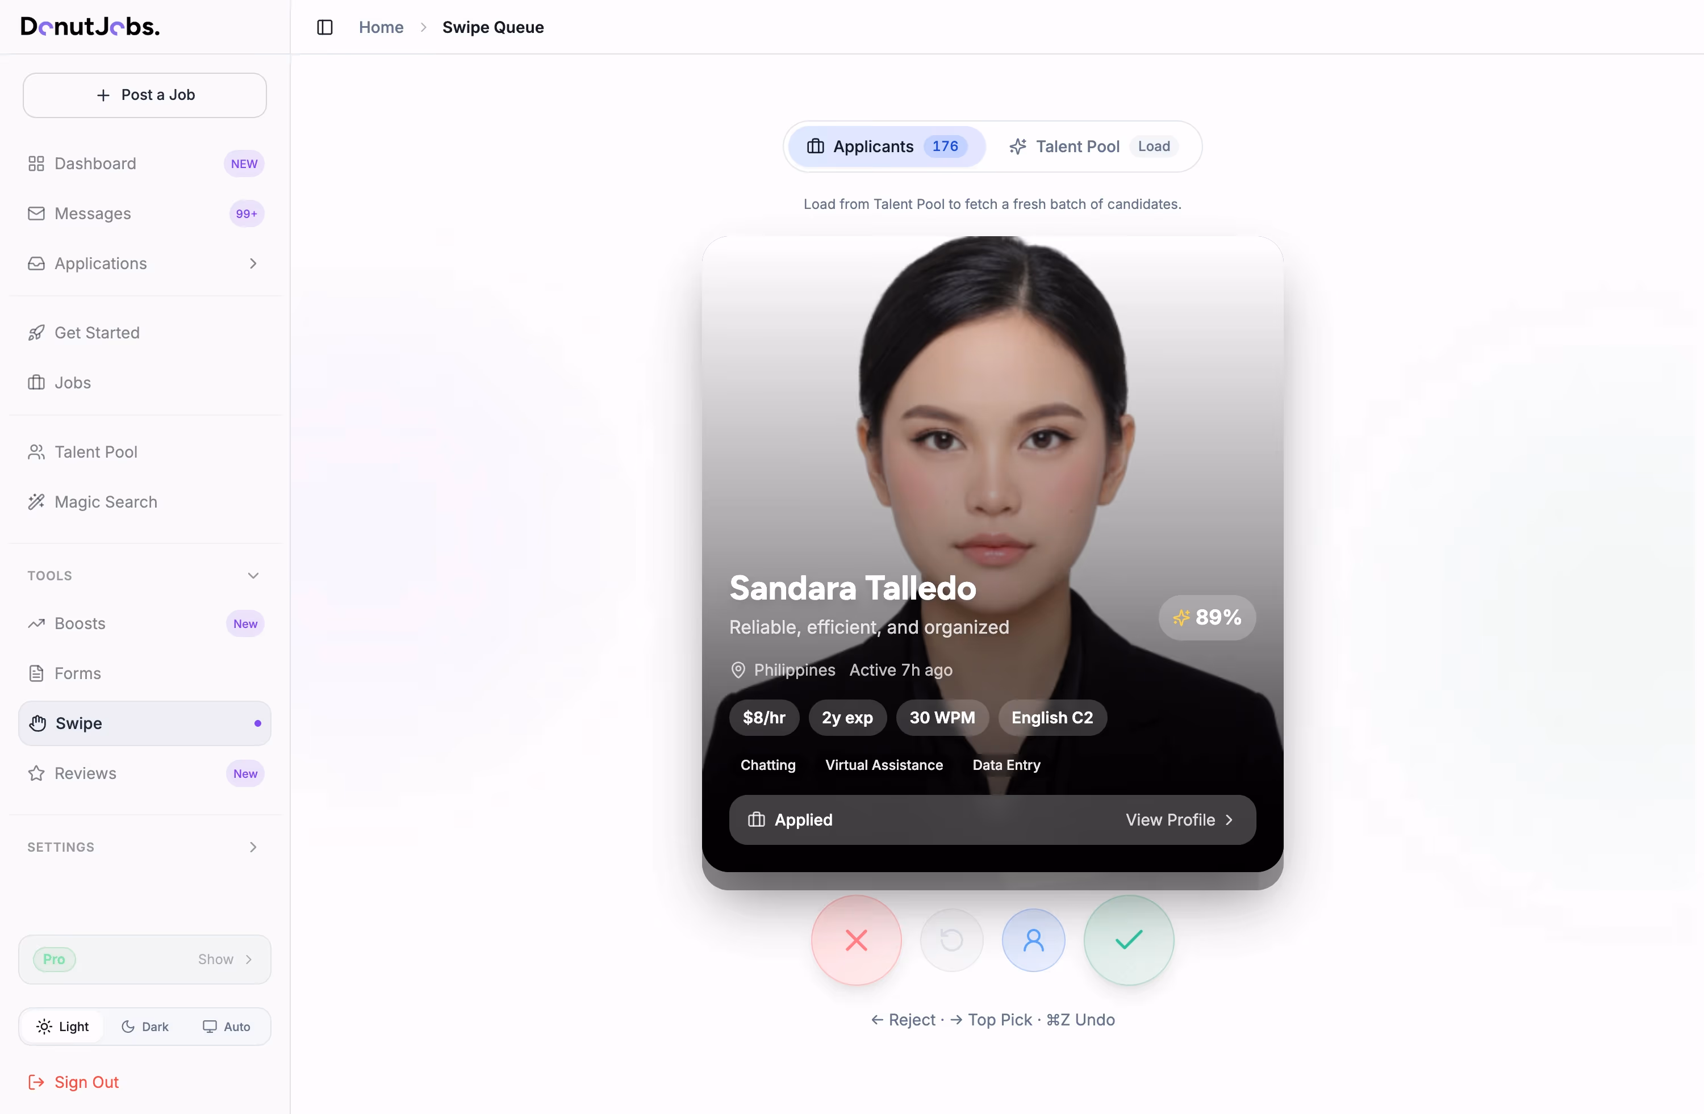Click the Data Entry skill label
This screenshot has height=1114, width=1704.
1006,765
